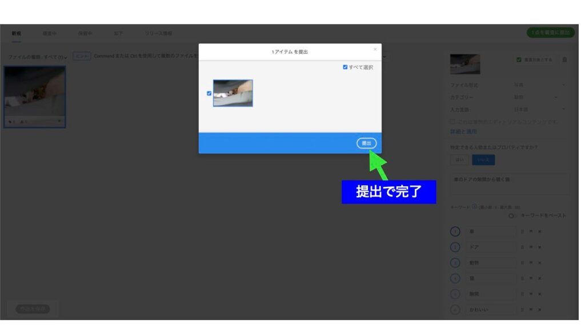The width and height of the screenshot is (585, 336).
Task: Click the number 6 circle beside かわいい
Action: 455,310
